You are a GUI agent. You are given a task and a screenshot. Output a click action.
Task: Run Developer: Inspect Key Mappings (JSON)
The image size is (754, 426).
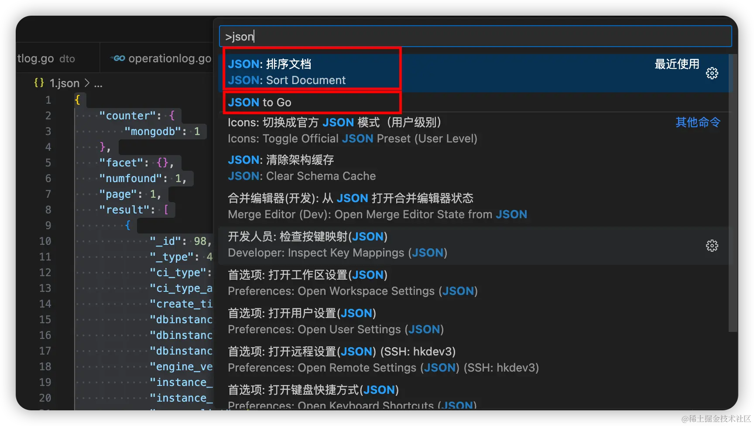(337, 244)
